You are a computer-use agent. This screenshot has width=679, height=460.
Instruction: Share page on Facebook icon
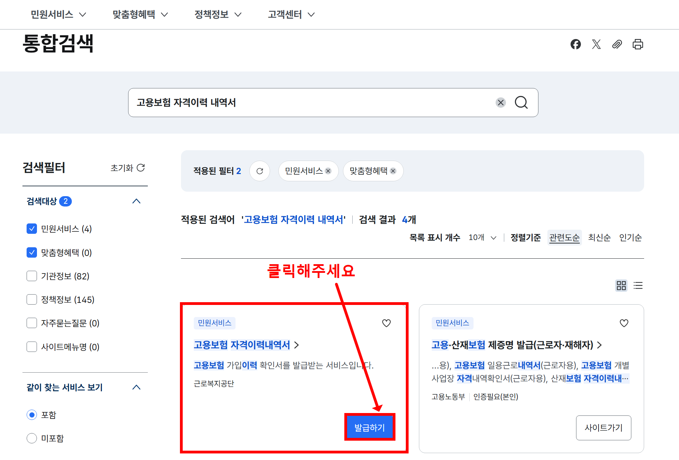coord(575,44)
